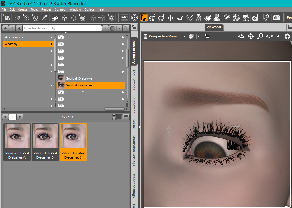
Task: Select the Rotate tool in toolbar
Action: [x=162, y=18]
